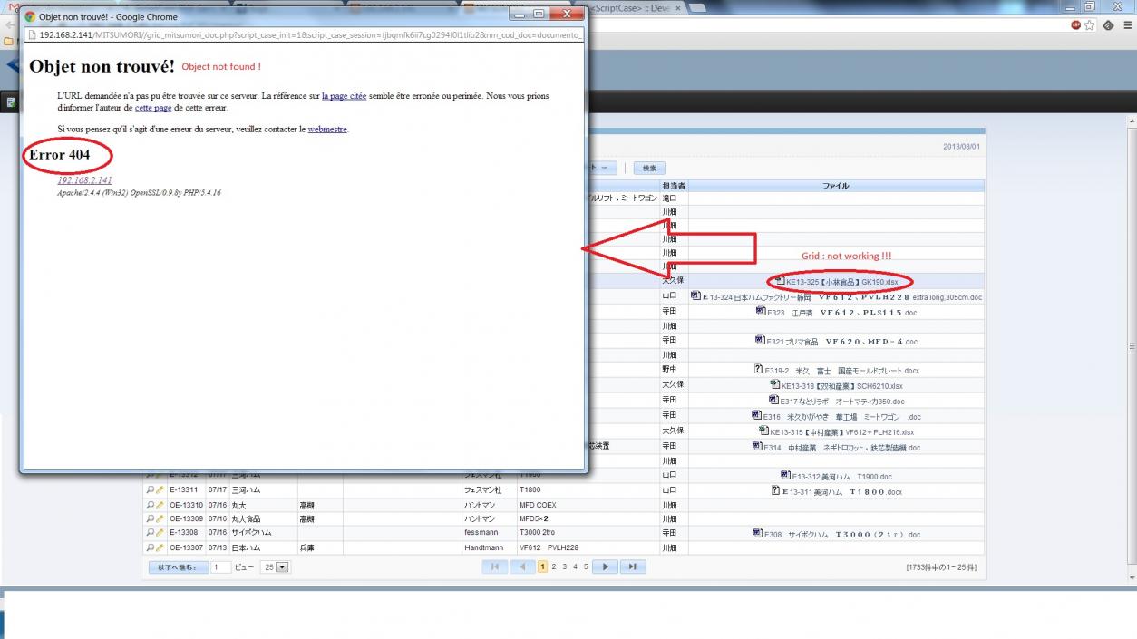Click the page number field showing 1
This screenshot has height=639, width=1137.
[220, 567]
